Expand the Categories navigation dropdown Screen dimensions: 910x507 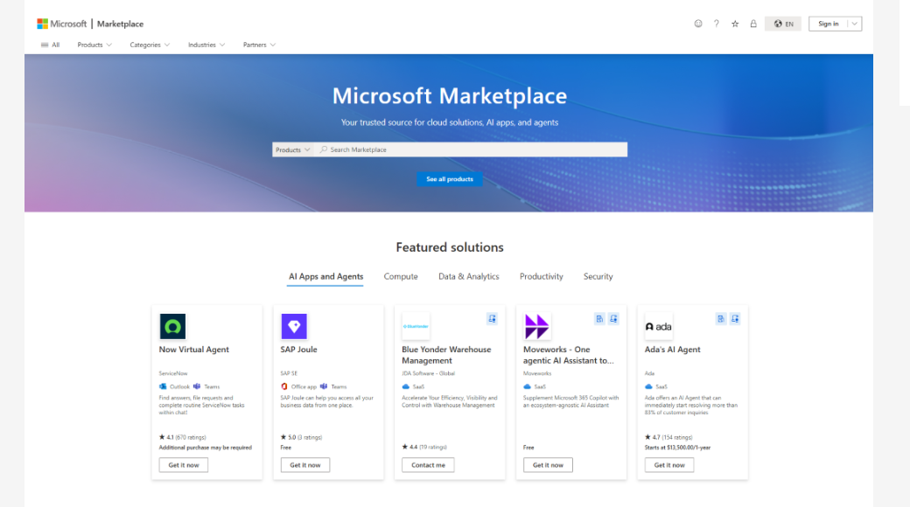pyautogui.click(x=150, y=45)
